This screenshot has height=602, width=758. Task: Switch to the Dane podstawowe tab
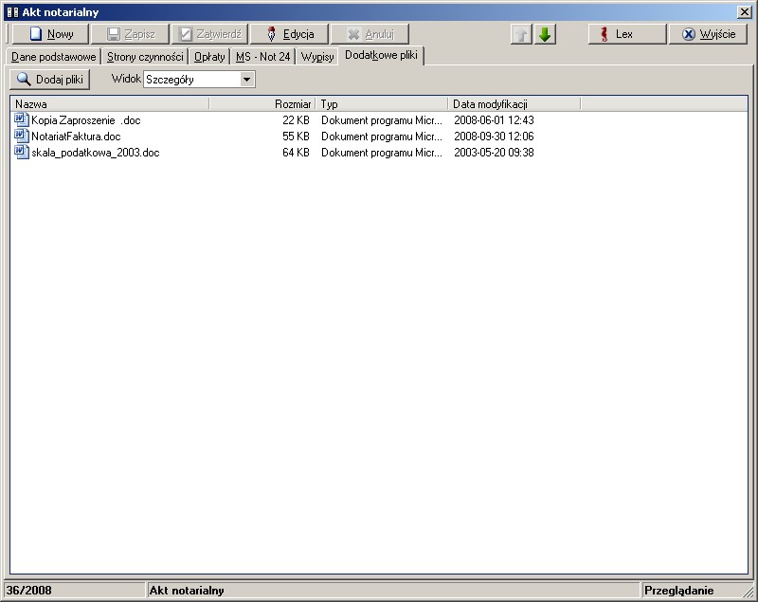54,57
